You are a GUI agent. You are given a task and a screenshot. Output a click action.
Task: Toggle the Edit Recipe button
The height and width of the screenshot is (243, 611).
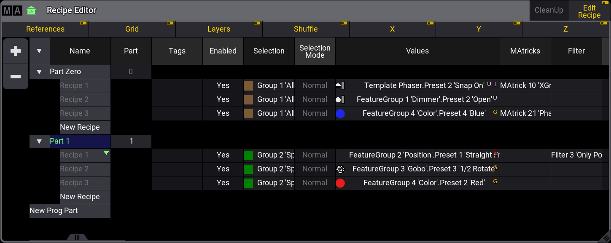point(589,11)
